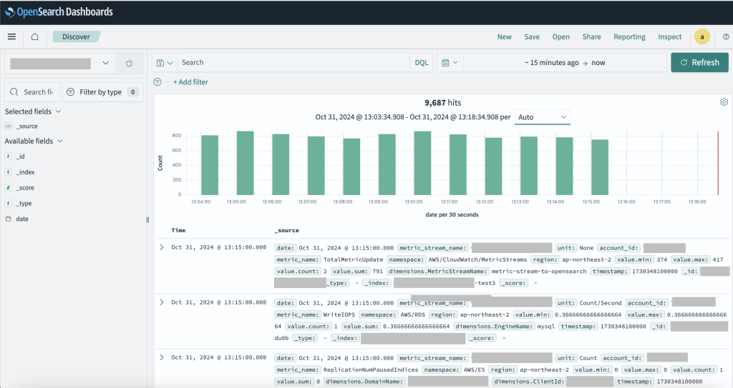Click Add filter link
This screenshot has height=388, width=733.
click(190, 82)
